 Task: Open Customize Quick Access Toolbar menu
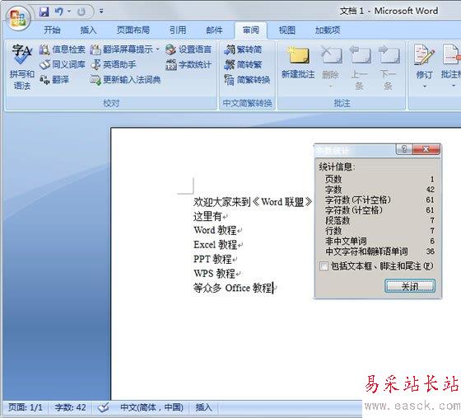point(101,12)
